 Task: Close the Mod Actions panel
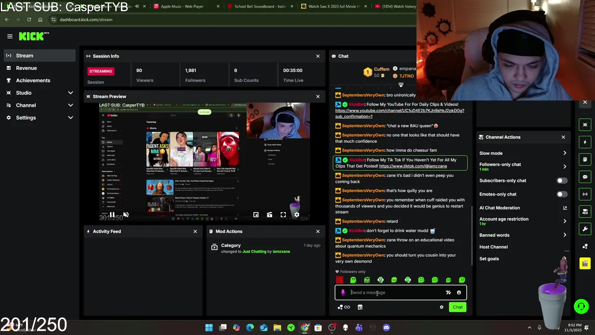click(x=318, y=231)
